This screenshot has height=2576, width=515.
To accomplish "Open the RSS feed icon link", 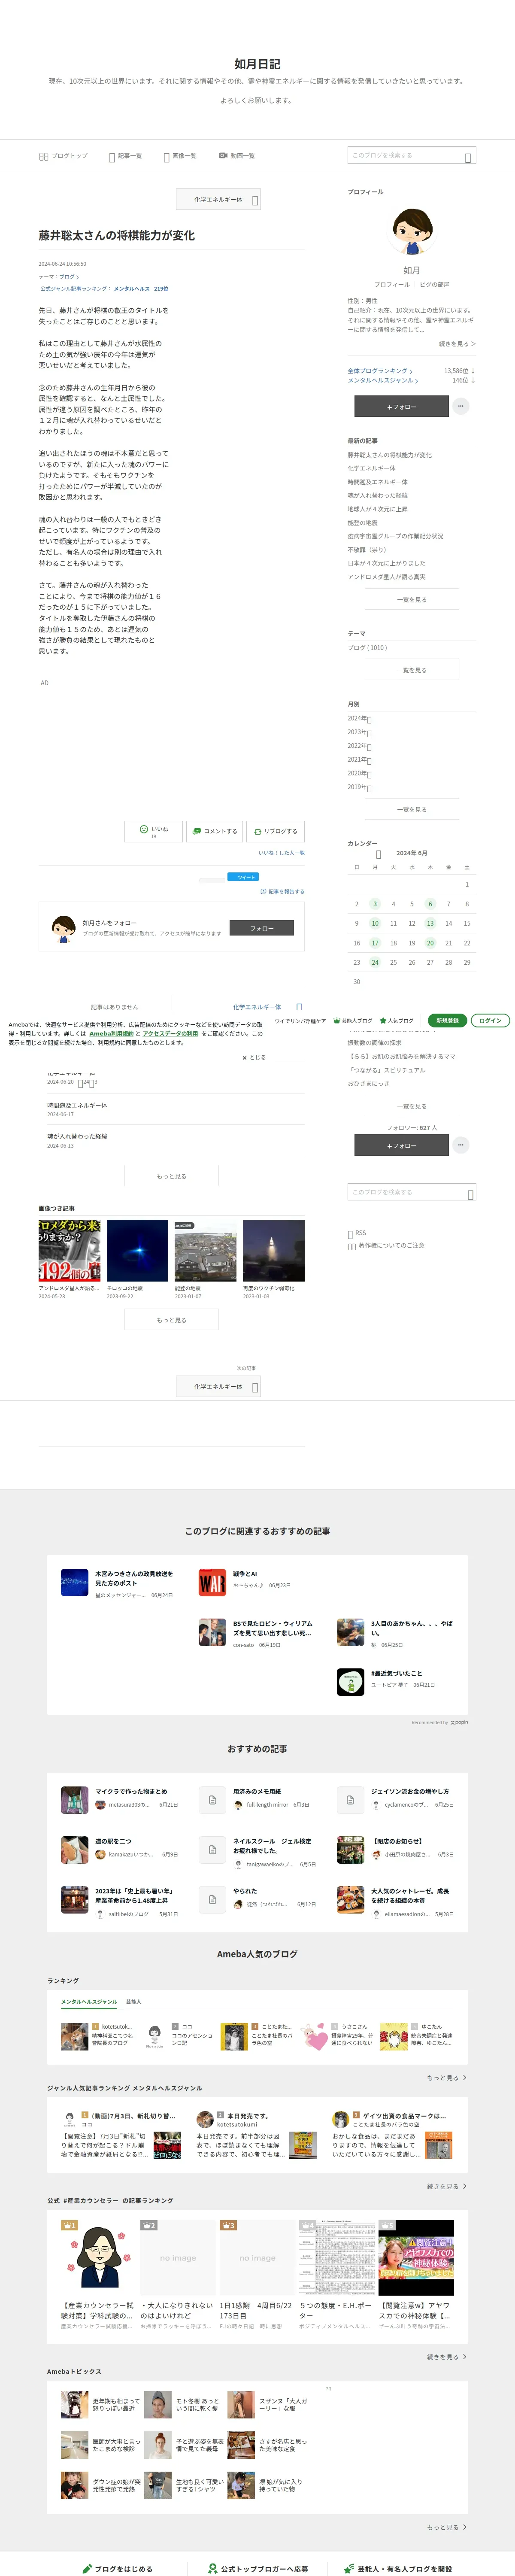I will [x=356, y=1234].
